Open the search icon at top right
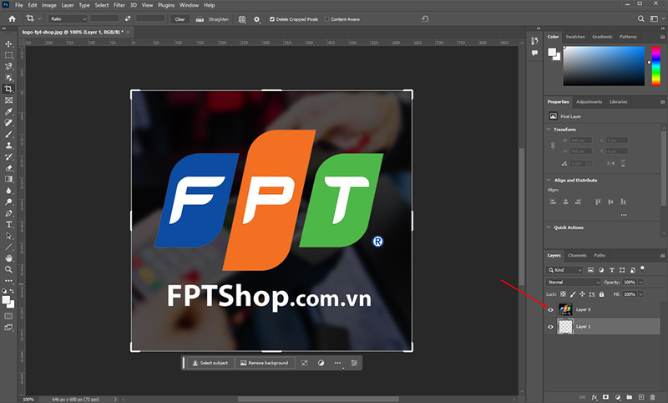The height and width of the screenshot is (403, 668). 640,18
